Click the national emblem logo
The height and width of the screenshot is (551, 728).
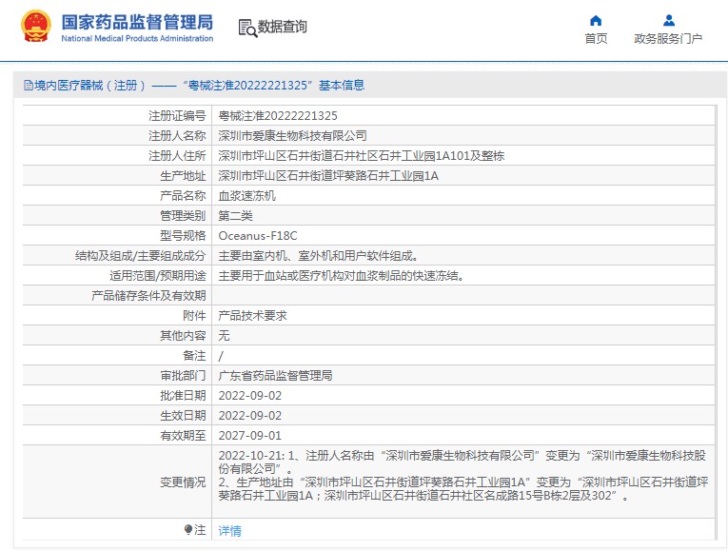[x=36, y=27]
